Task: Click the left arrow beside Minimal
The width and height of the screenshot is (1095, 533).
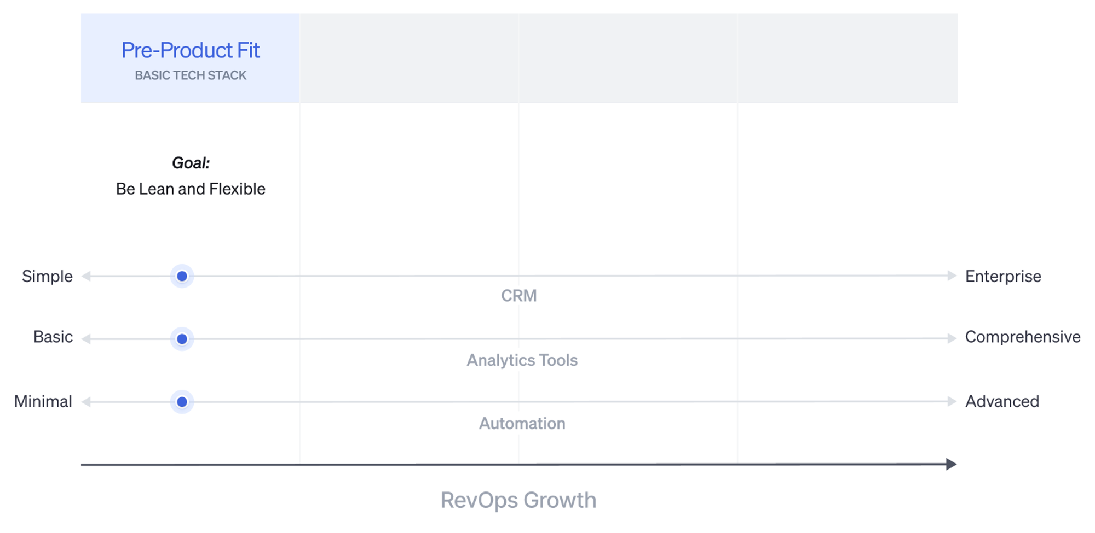Action: tap(86, 402)
